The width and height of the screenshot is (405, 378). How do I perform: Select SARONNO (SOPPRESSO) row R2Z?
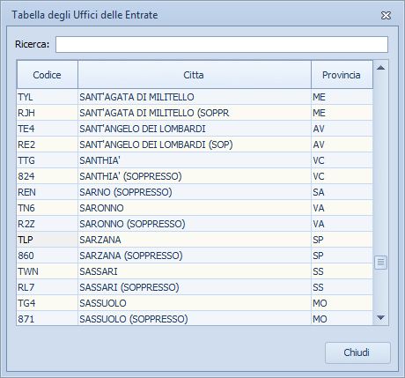pos(195,224)
